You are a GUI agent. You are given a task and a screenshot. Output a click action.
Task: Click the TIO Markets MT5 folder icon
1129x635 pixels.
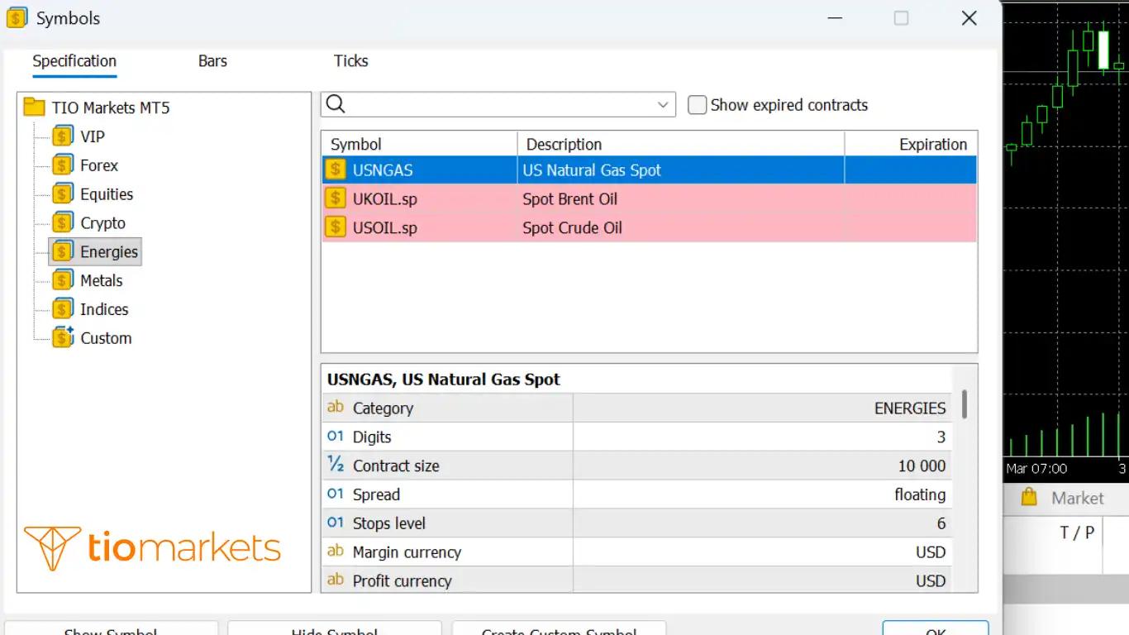coord(34,107)
